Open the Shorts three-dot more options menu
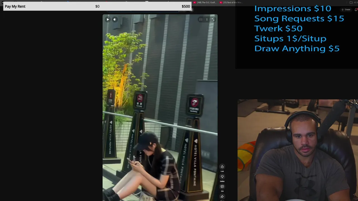This screenshot has height=201, width=358. pos(207,20)
